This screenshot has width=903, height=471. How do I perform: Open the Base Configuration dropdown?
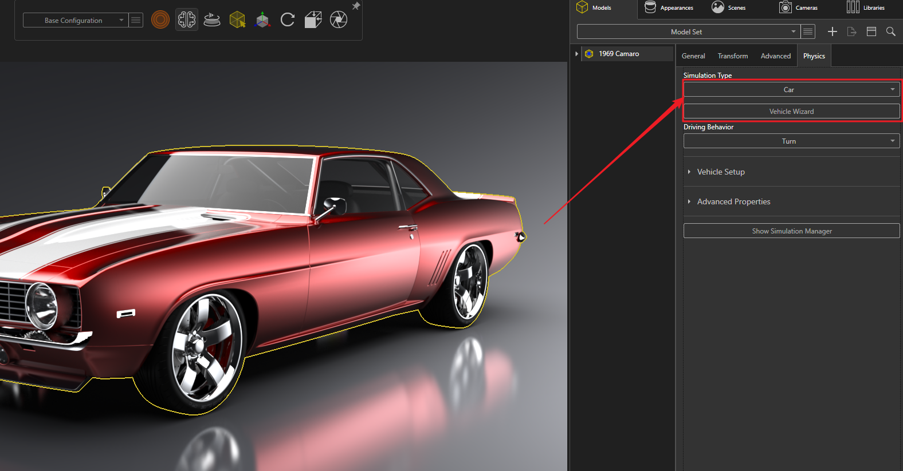click(75, 21)
